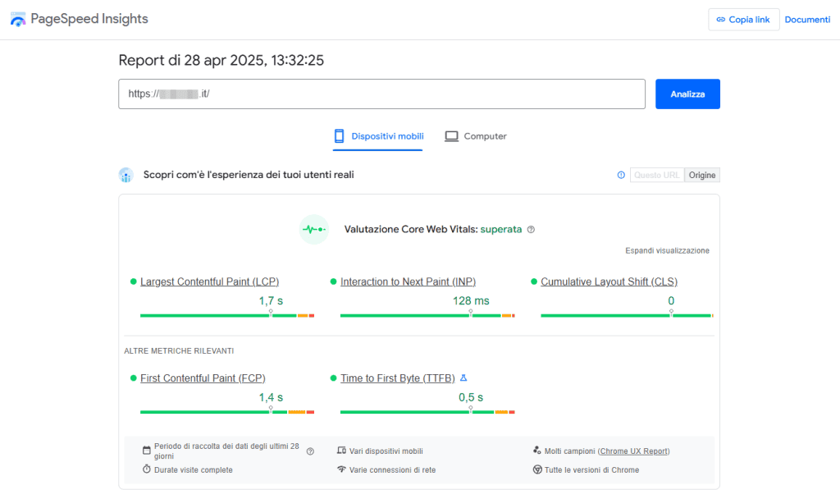This screenshot has height=499, width=840.
Task: Click the URL input field
Action: [381, 94]
